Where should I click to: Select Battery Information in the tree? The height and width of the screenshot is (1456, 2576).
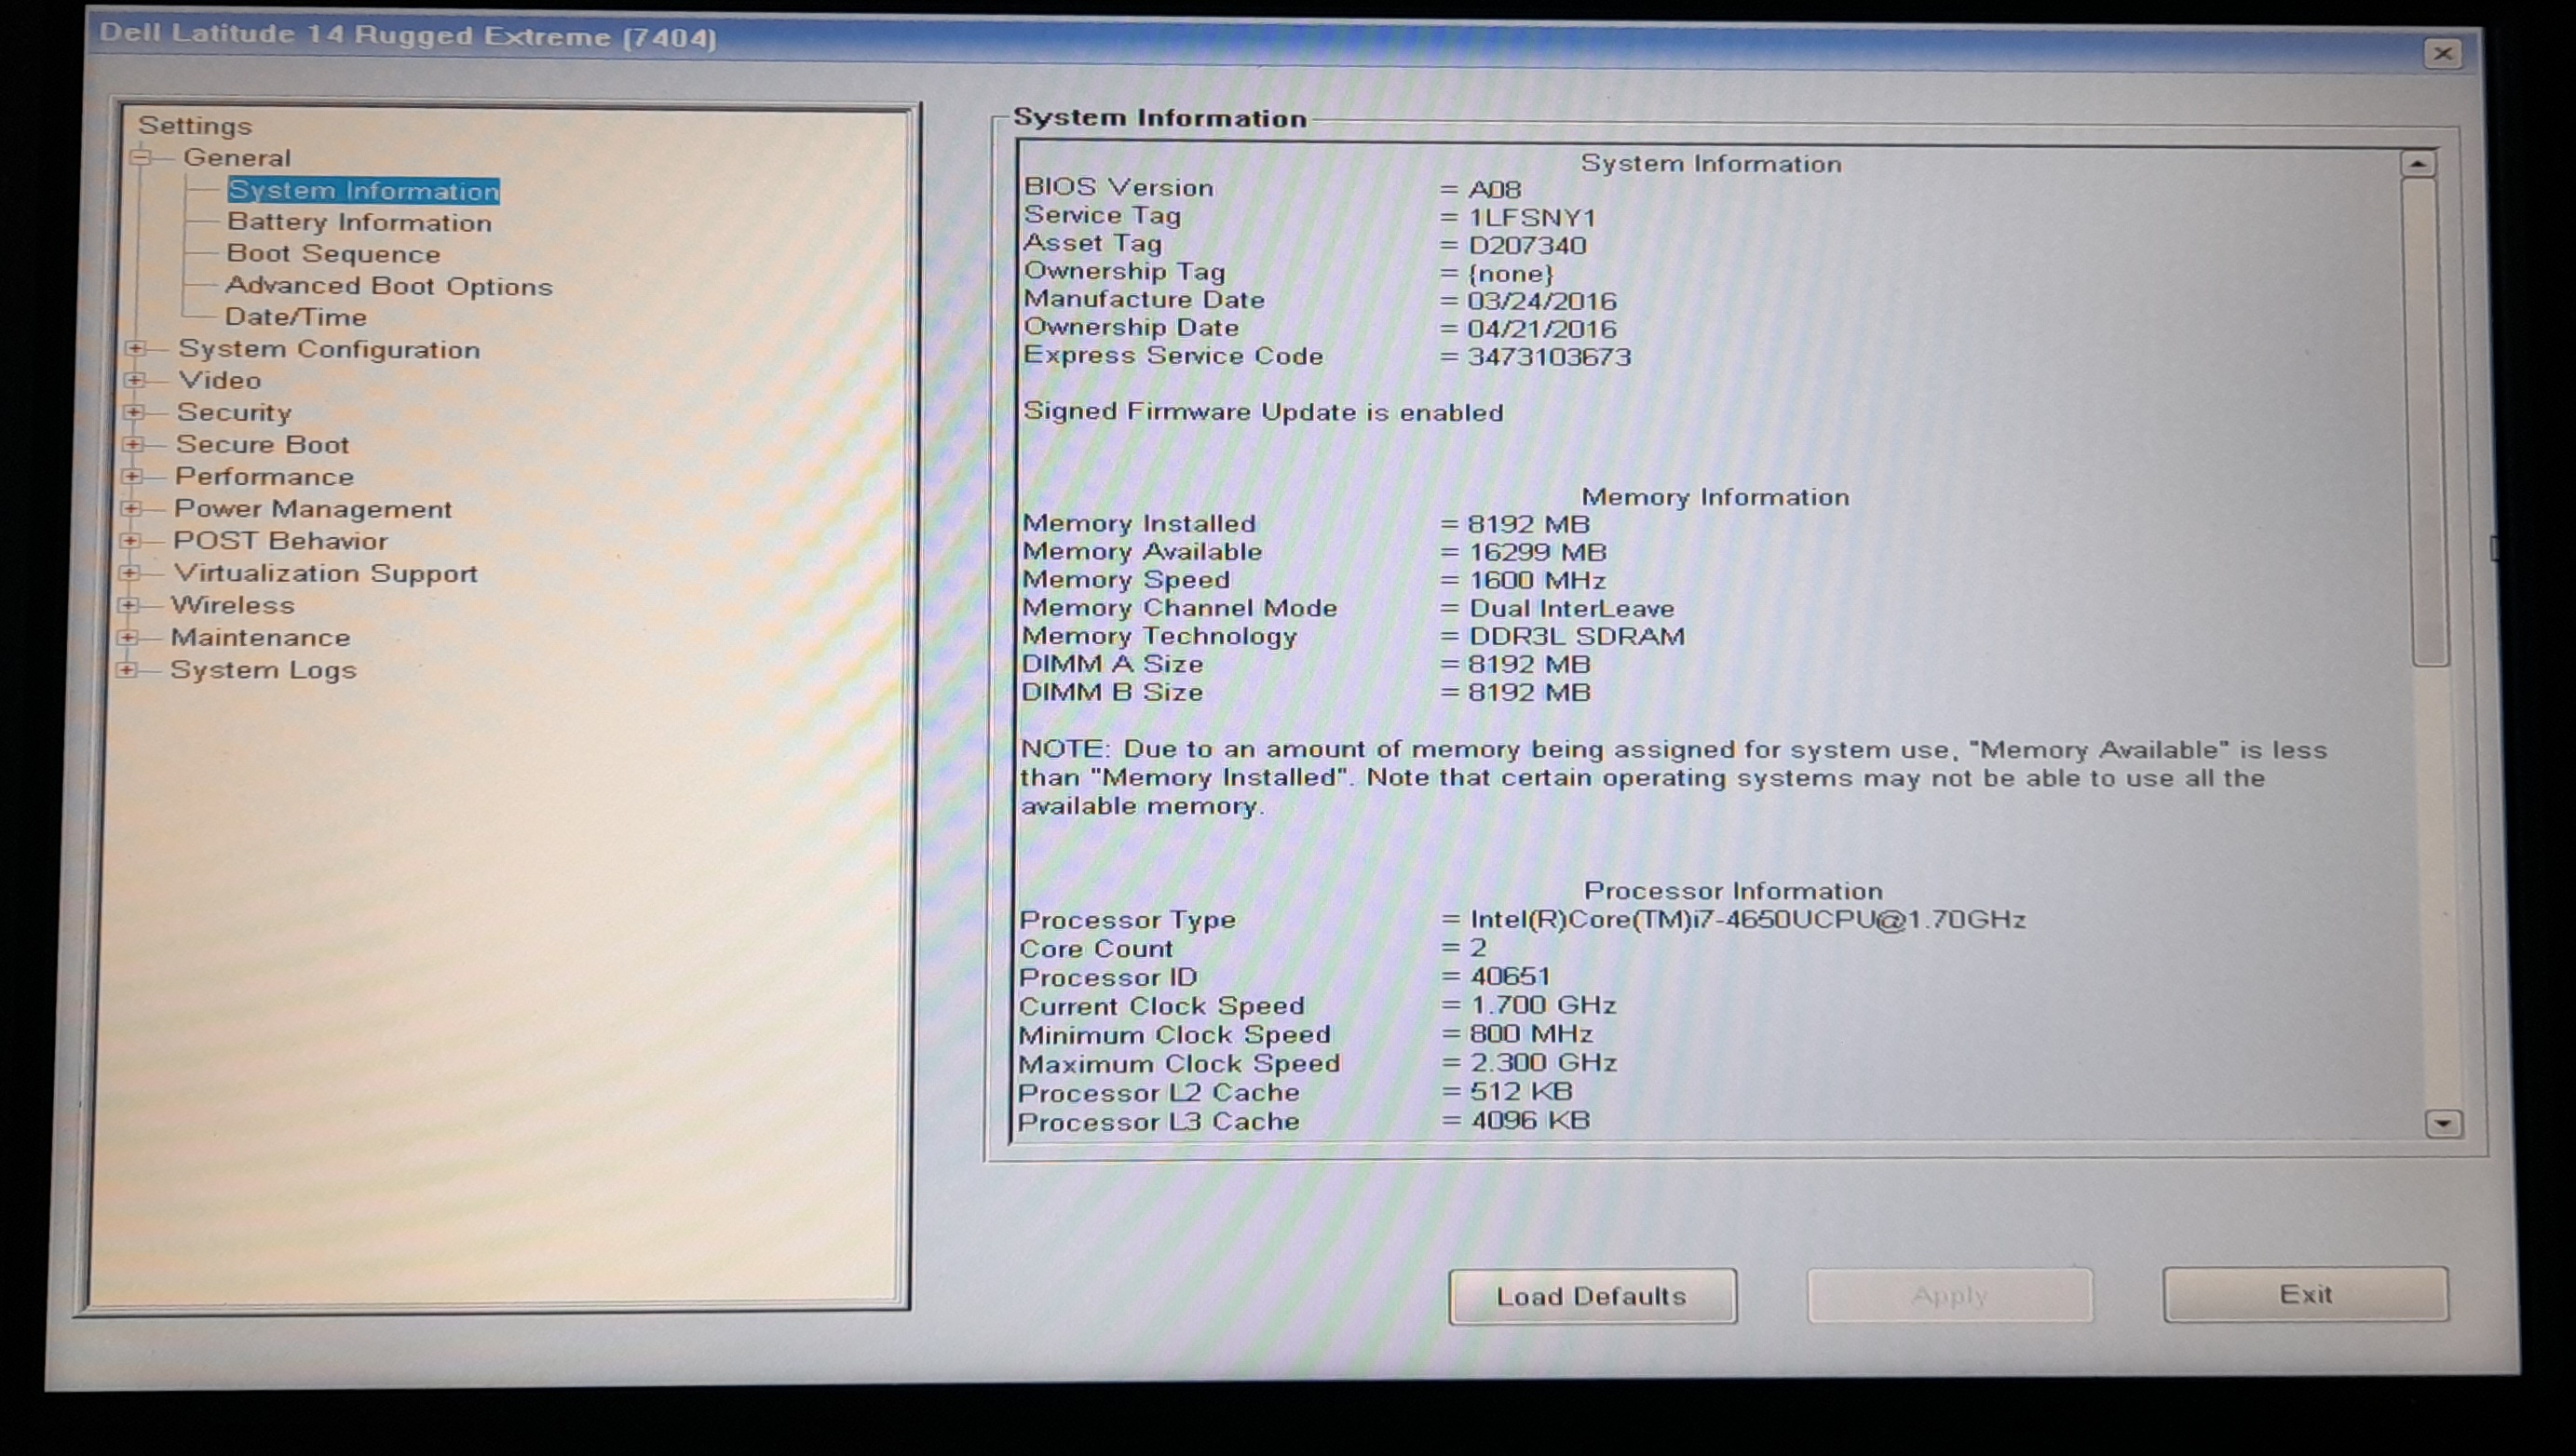pyautogui.click(x=359, y=222)
